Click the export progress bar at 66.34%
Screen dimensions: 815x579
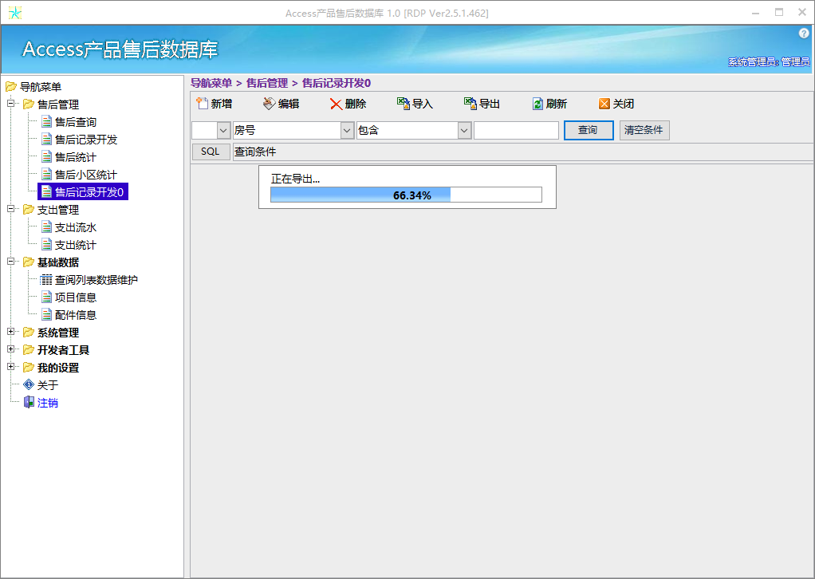406,195
